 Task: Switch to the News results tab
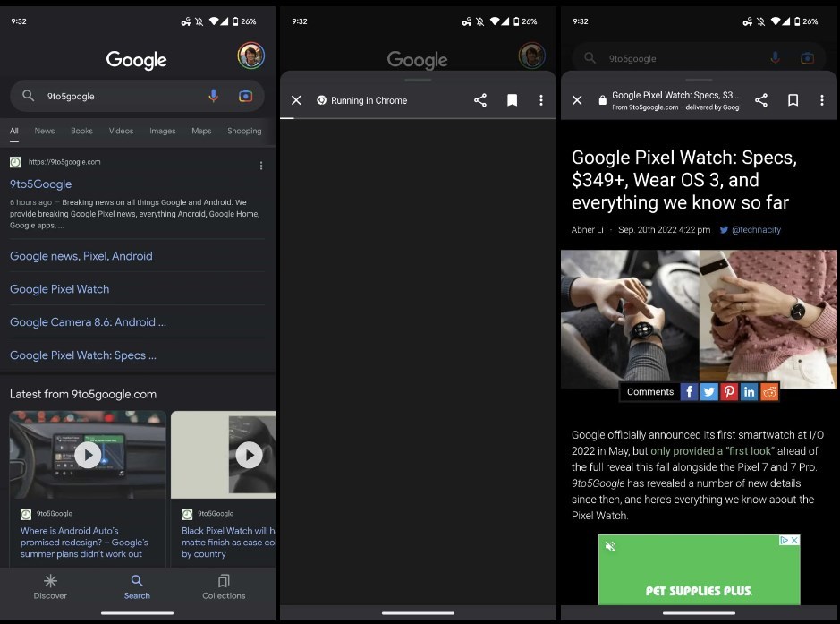tap(45, 131)
